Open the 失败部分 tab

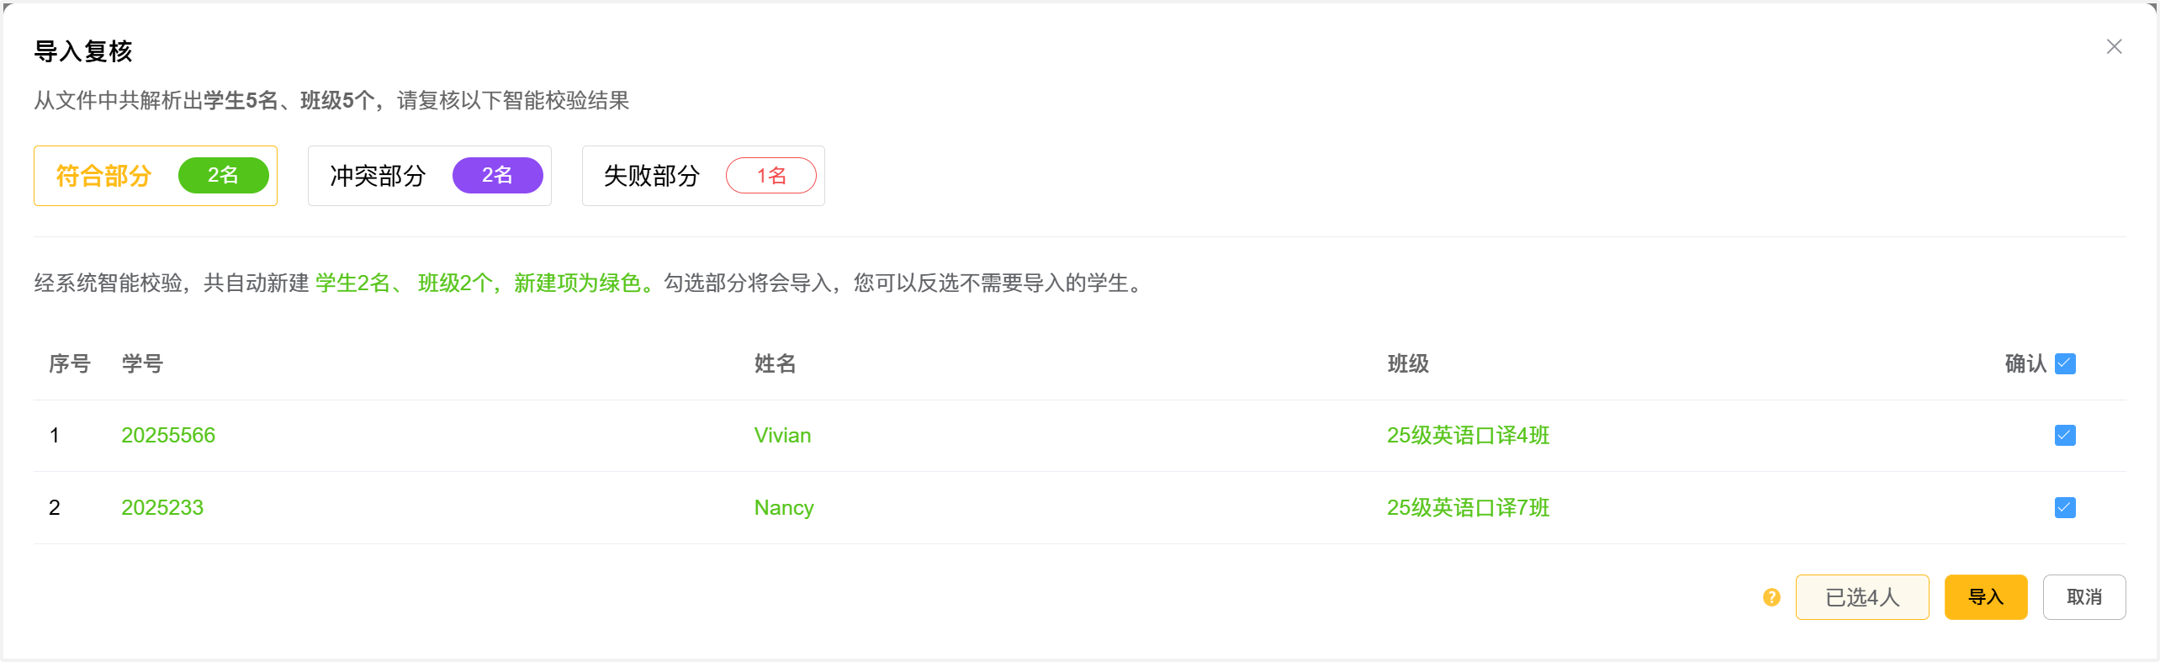(652, 176)
